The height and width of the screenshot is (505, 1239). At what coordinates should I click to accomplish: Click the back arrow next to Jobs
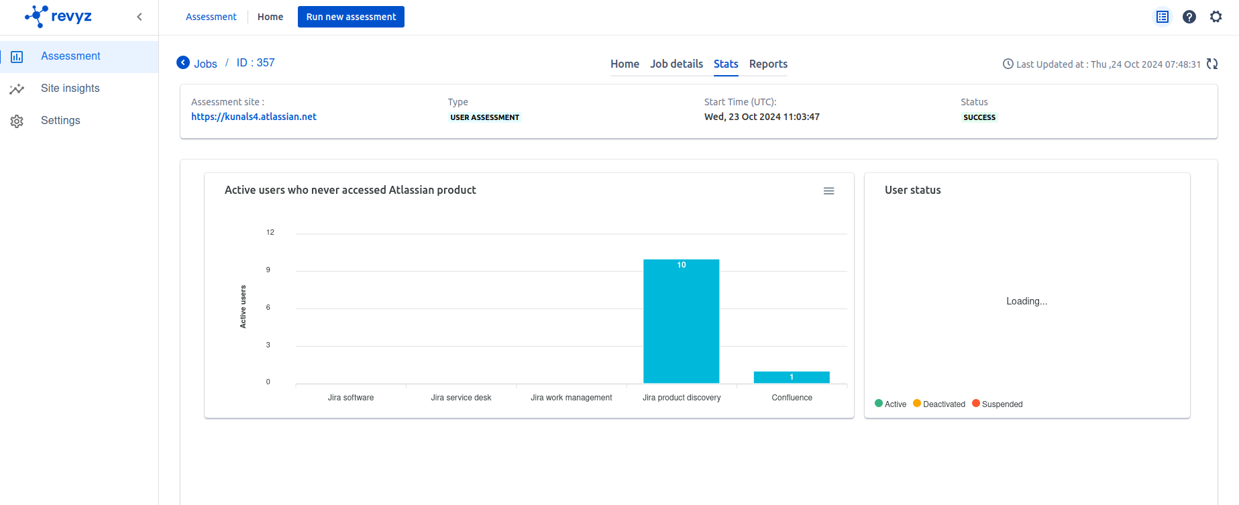click(183, 62)
